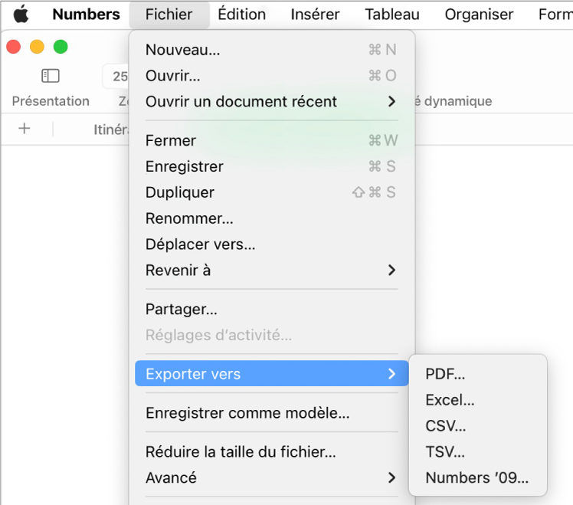Viewport: 573px width, 505px height.
Task: Open the Tableau menu bar item
Action: (392, 15)
